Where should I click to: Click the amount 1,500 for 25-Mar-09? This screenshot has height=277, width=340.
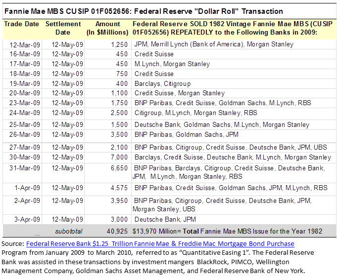[x=119, y=124]
